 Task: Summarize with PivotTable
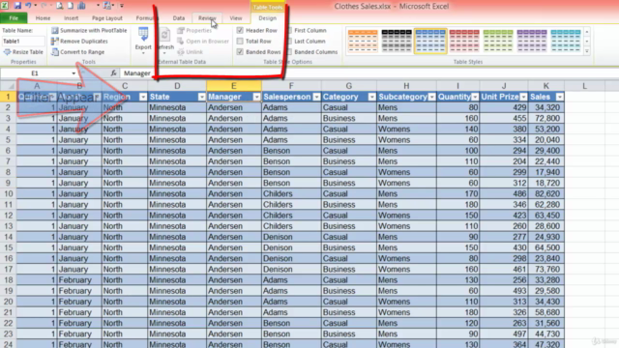coord(89,30)
